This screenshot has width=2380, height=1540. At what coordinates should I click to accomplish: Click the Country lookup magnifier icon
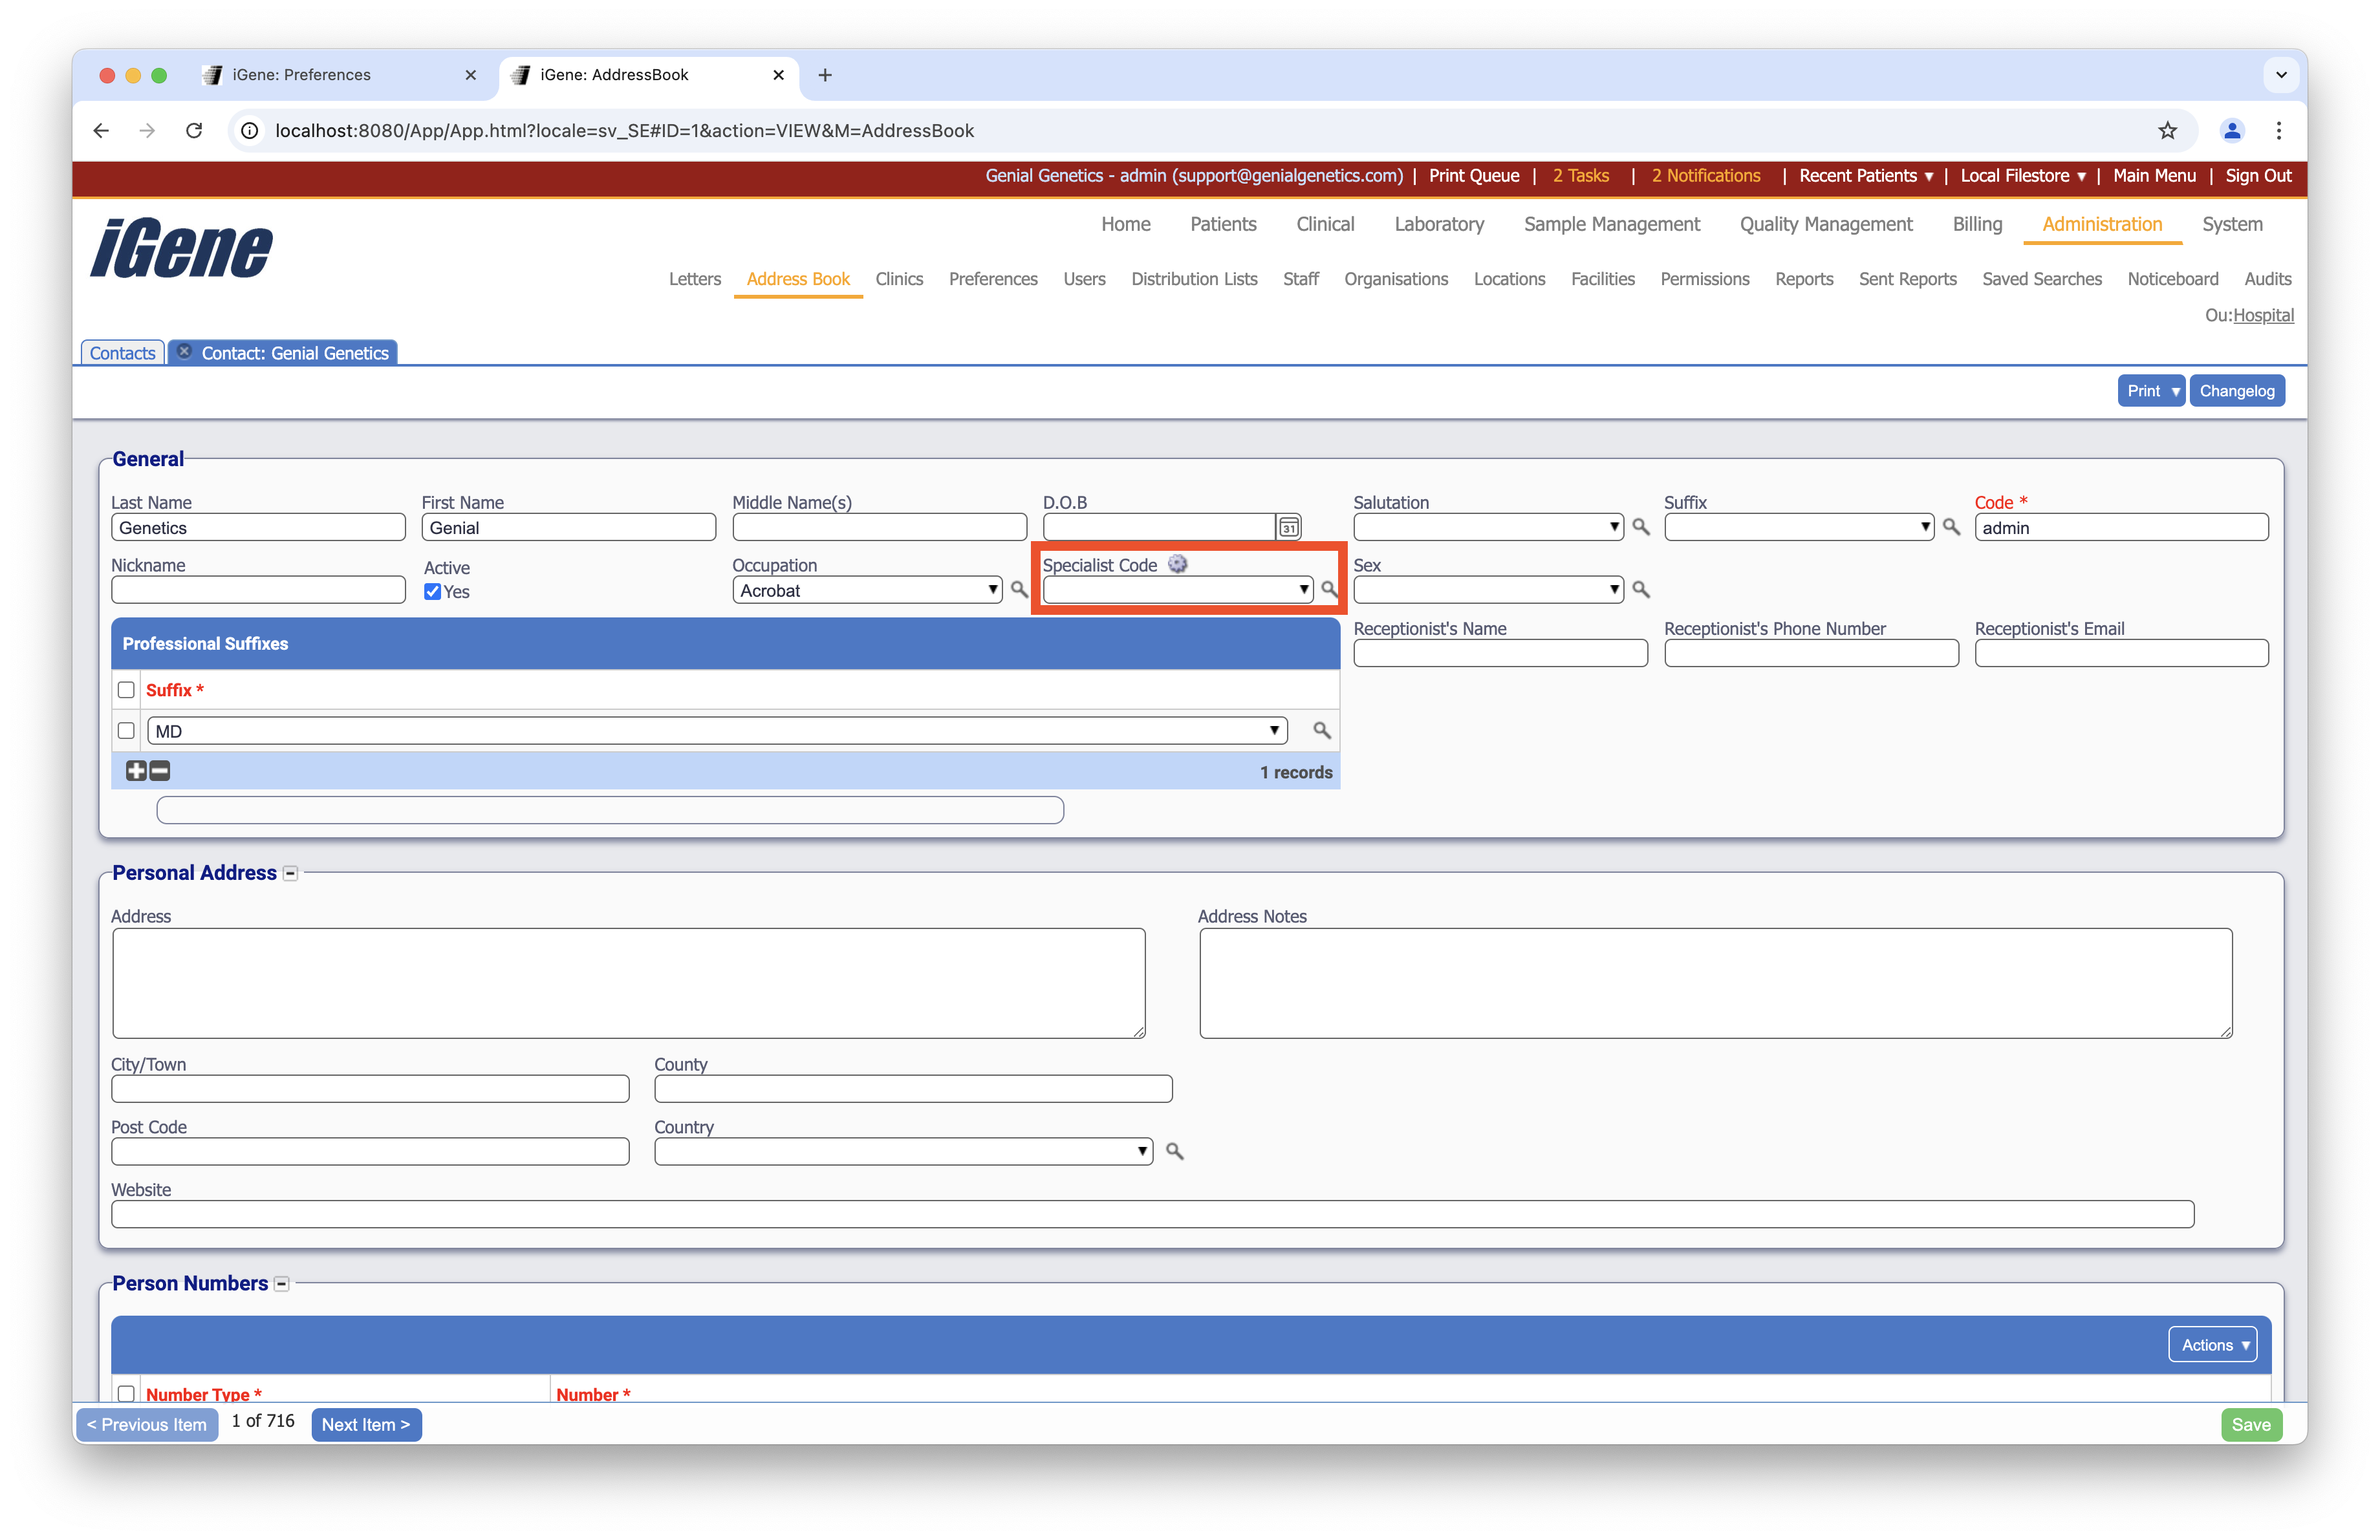coord(1174,1151)
